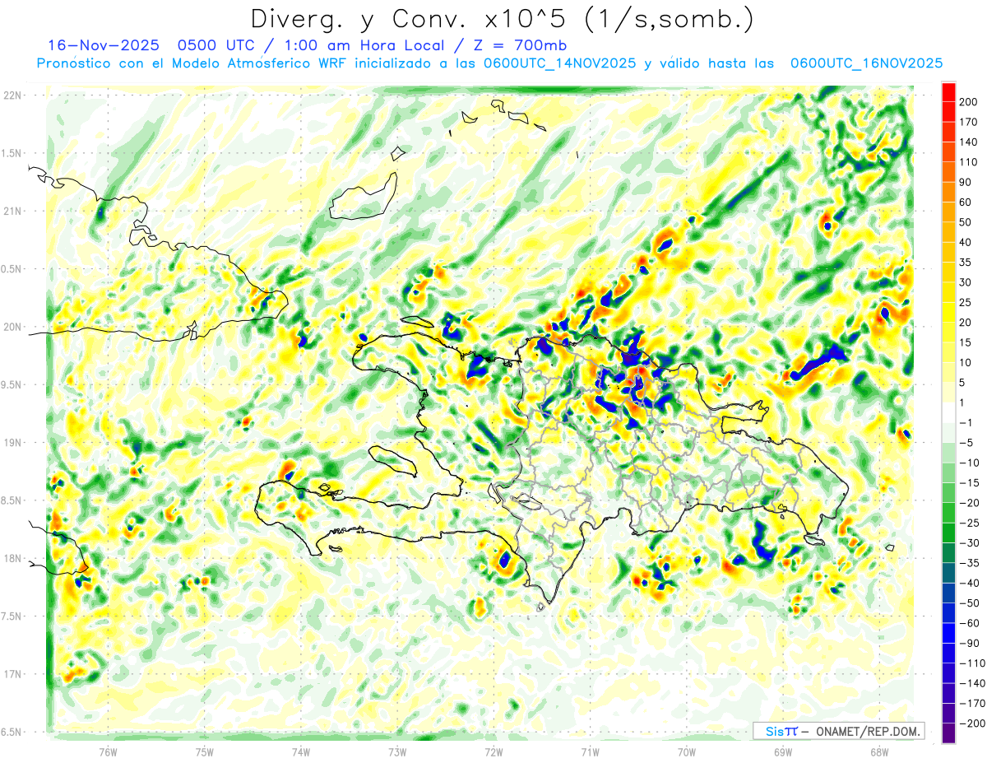Click the '76W' longitude label
Image resolution: width=987 pixels, height=763 pixels.
(108, 751)
